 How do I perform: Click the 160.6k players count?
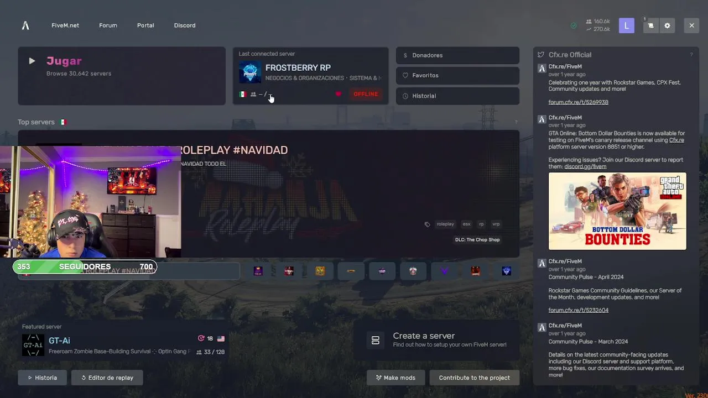click(598, 22)
